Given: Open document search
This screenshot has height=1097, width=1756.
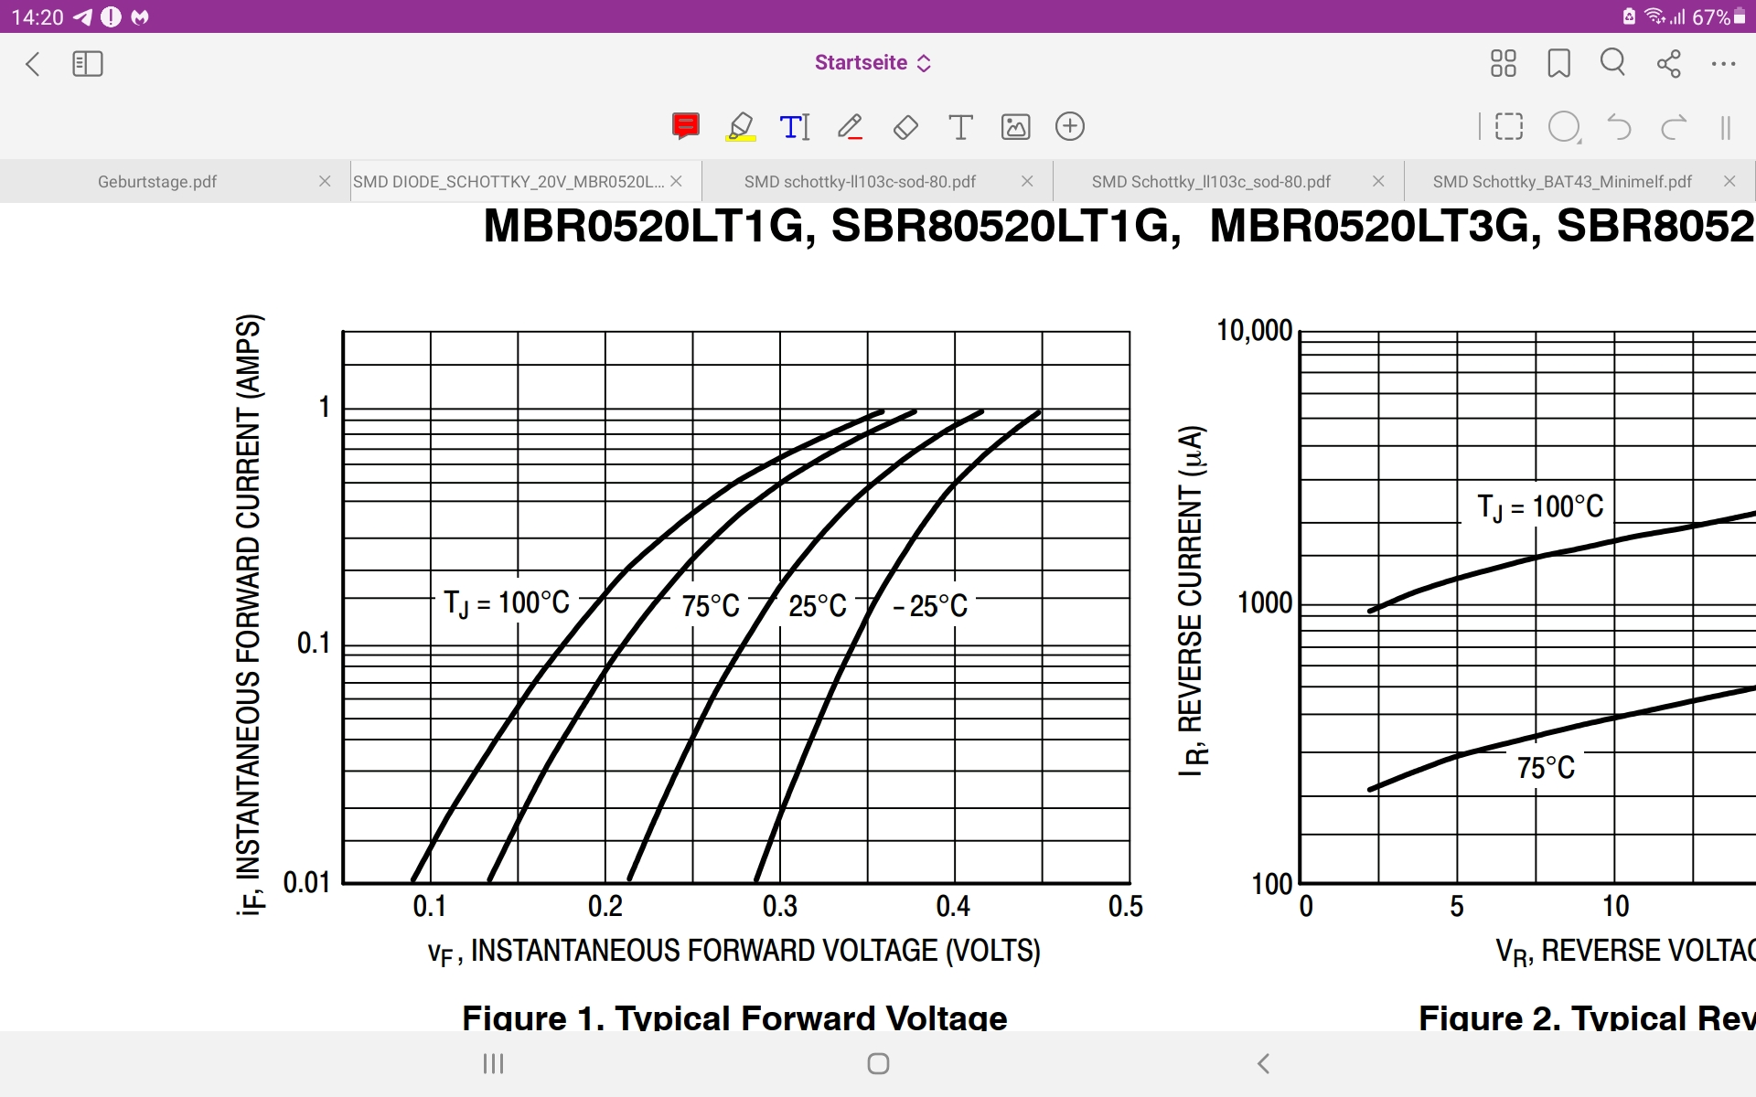Looking at the screenshot, I should [x=1613, y=62].
